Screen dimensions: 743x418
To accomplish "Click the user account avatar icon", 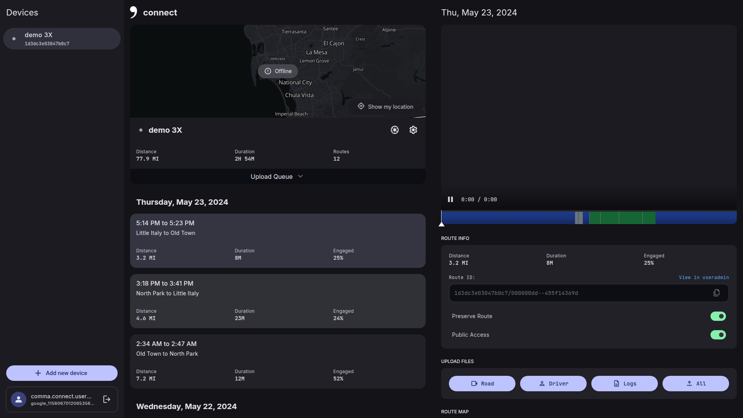I will [x=19, y=399].
